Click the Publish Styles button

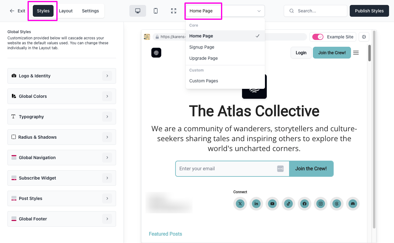pos(369,11)
